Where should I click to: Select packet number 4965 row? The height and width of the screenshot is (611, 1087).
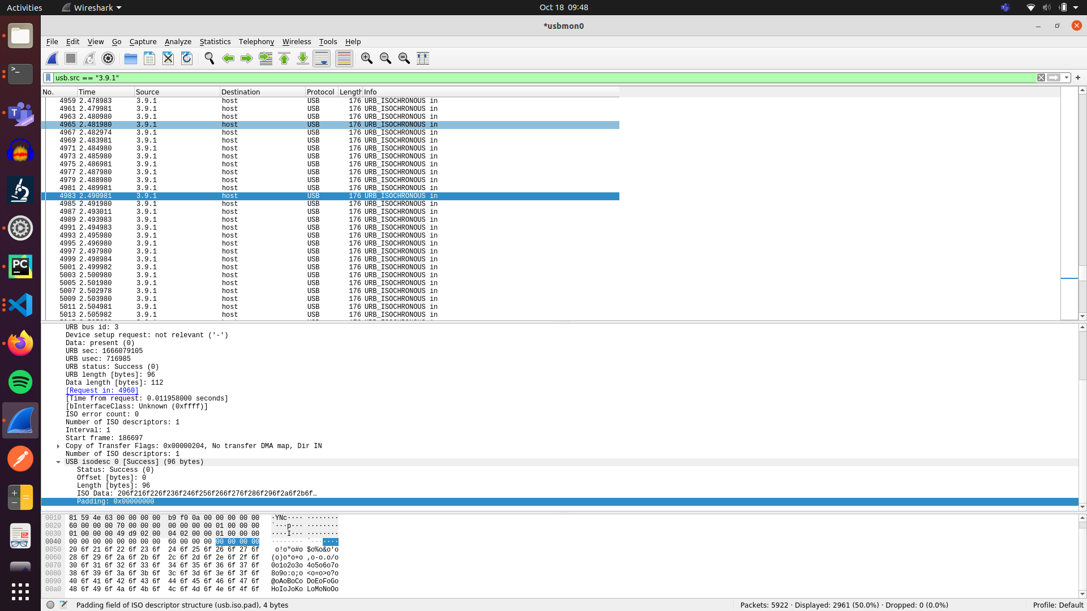tap(330, 124)
